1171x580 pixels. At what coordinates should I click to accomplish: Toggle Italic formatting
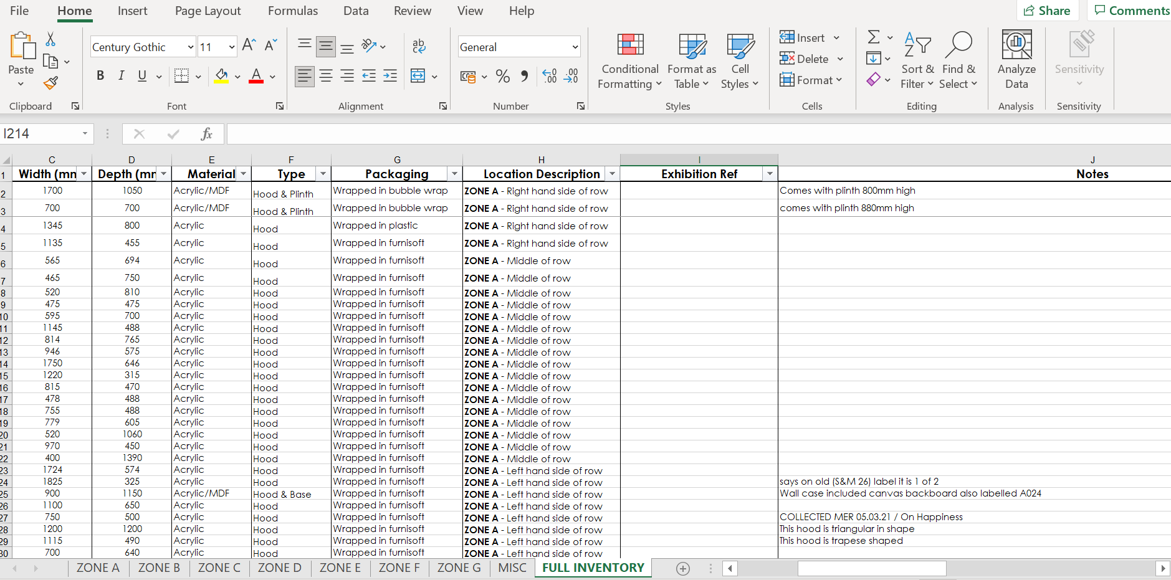[x=121, y=76]
